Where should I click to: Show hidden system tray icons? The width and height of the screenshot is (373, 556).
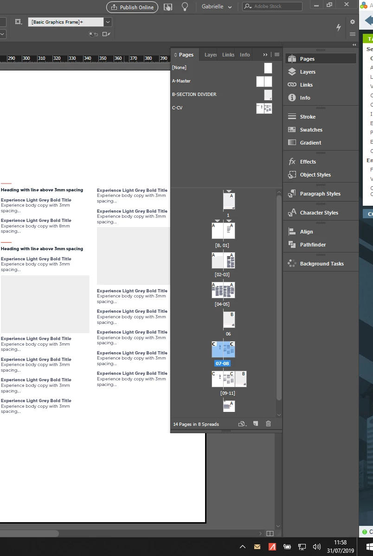(243, 547)
